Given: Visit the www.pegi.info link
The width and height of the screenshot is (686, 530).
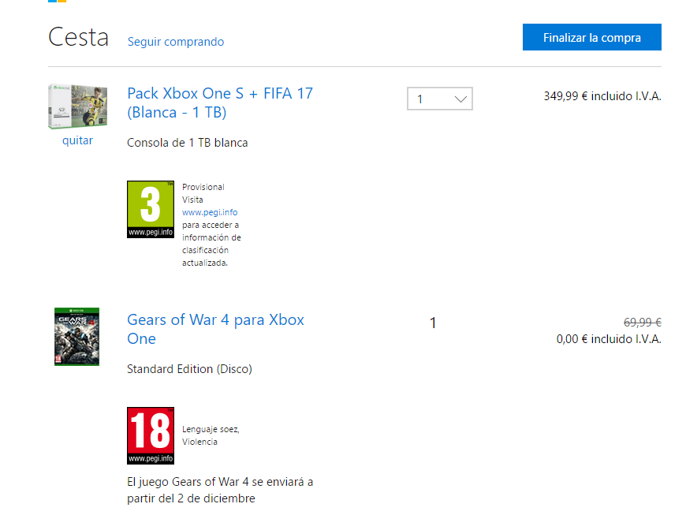Looking at the screenshot, I should pos(210,212).
